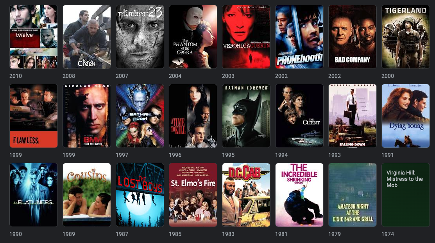Select the Phone Booth poster
The width and height of the screenshot is (435, 243).
pyautogui.click(x=299, y=37)
